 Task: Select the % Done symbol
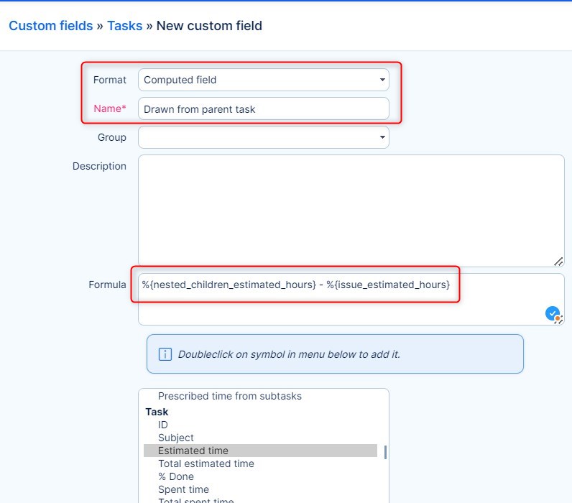[x=176, y=476]
